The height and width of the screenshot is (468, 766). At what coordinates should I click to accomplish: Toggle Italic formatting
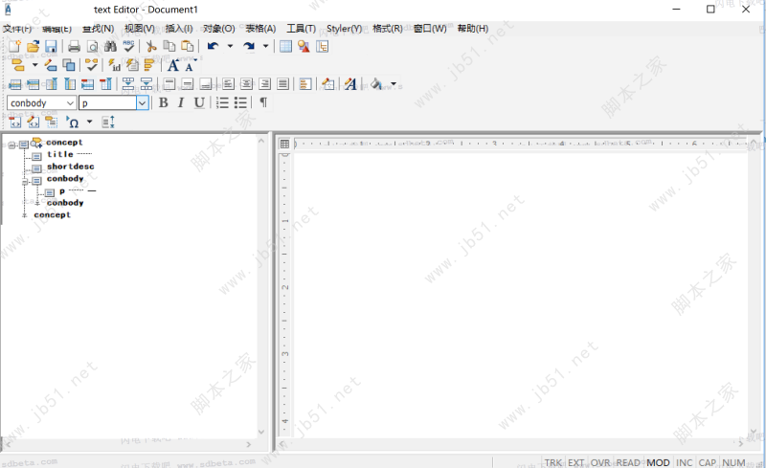[x=181, y=102]
